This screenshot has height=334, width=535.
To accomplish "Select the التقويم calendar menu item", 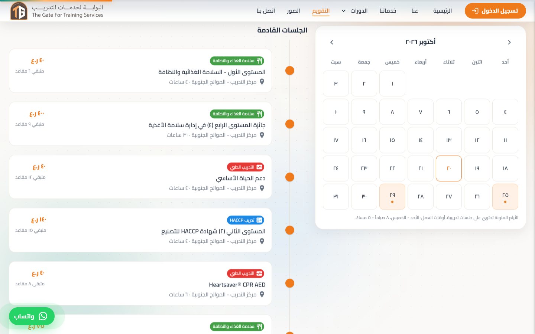I will (x=321, y=11).
